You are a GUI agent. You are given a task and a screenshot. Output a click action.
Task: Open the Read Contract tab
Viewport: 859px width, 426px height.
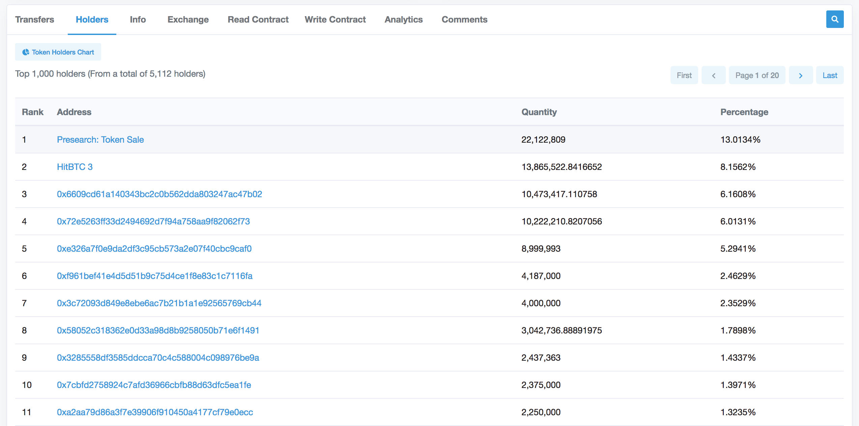pos(258,20)
